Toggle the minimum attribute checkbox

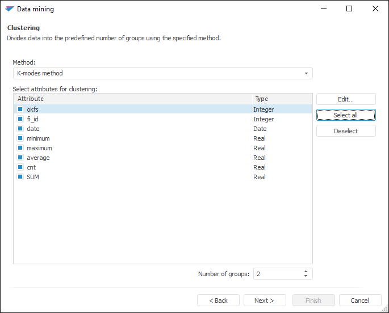click(20, 138)
